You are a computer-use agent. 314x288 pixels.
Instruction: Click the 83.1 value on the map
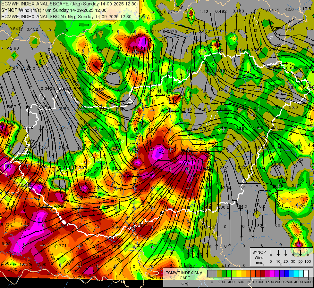[261, 226]
